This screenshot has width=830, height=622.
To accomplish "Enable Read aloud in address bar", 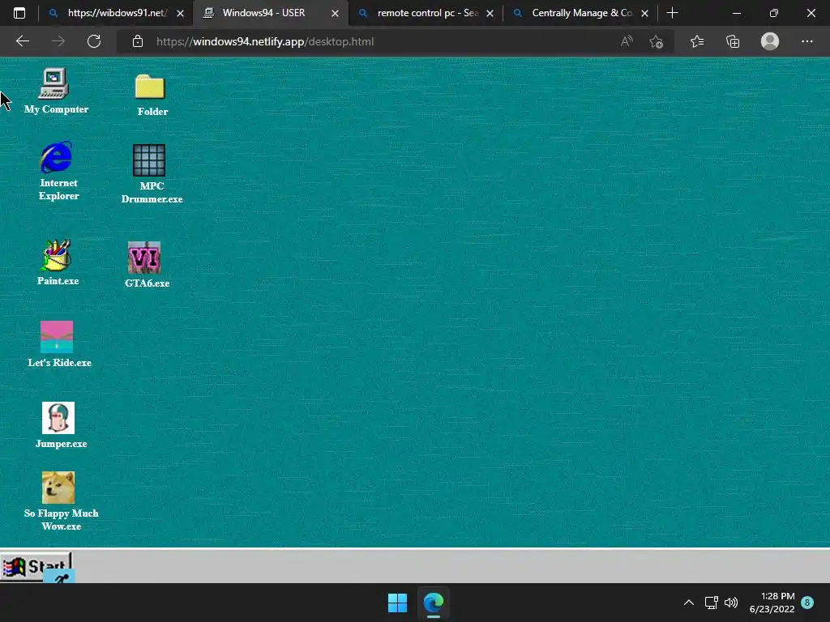I will pos(627,41).
